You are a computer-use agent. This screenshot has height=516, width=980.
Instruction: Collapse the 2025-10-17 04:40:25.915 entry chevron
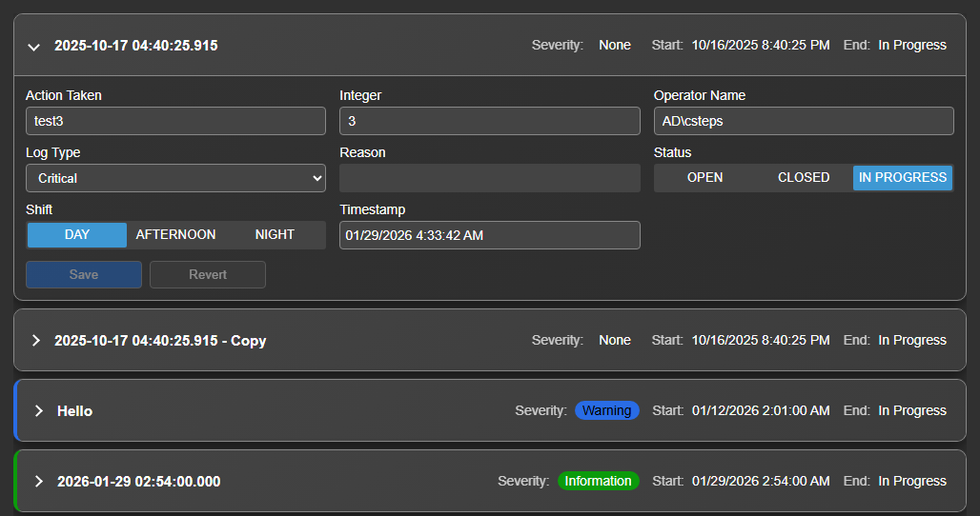coord(33,47)
